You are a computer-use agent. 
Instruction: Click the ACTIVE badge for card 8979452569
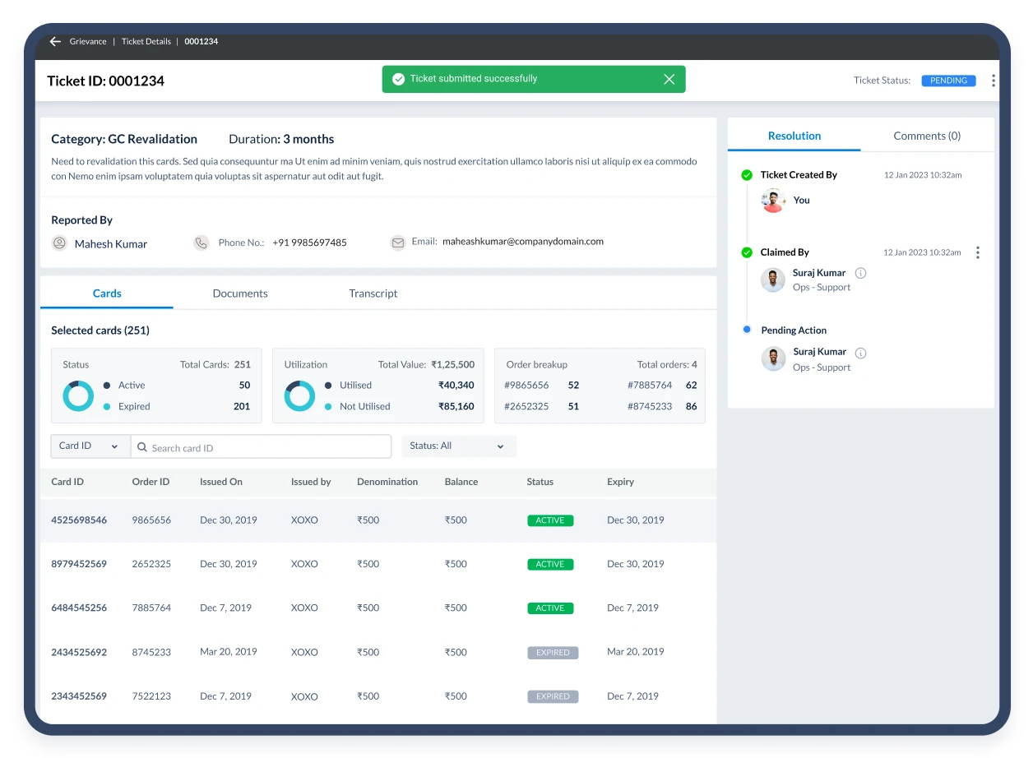(x=550, y=565)
